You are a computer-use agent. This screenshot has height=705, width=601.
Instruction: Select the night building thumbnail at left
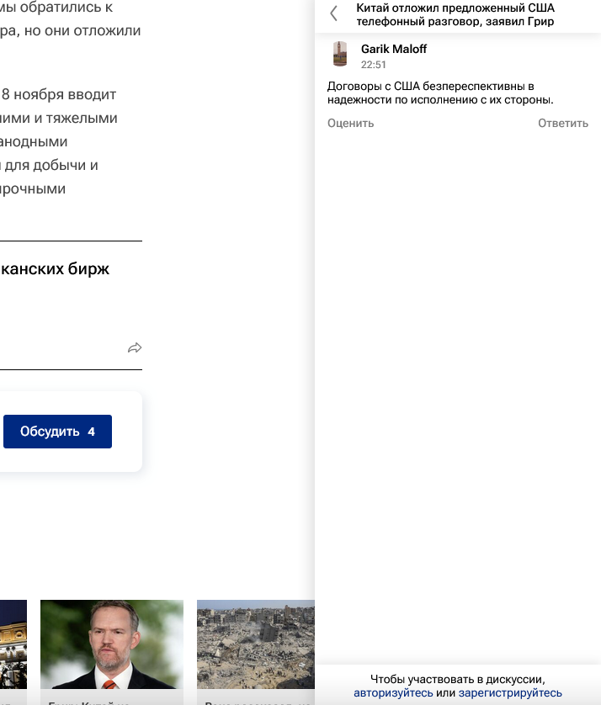pyautogui.click(x=13, y=644)
